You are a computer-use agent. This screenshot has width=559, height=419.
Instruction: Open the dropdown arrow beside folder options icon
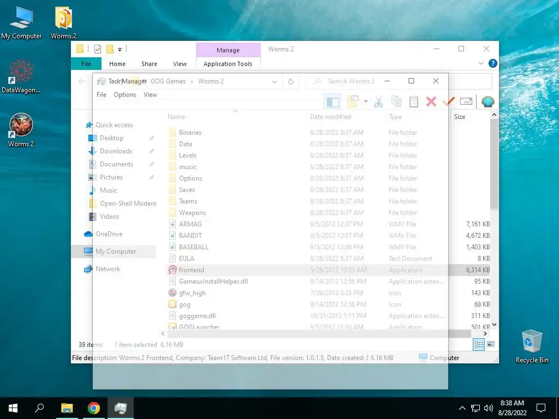click(366, 102)
